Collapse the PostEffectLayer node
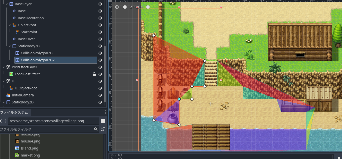 coord(4,67)
